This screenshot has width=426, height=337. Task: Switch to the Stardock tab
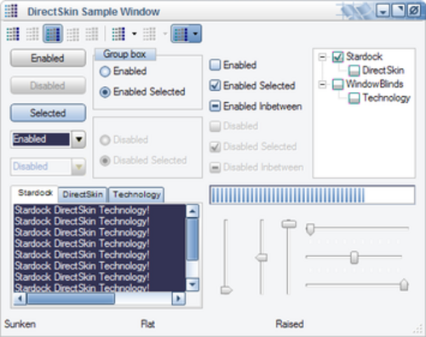click(35, 194)
